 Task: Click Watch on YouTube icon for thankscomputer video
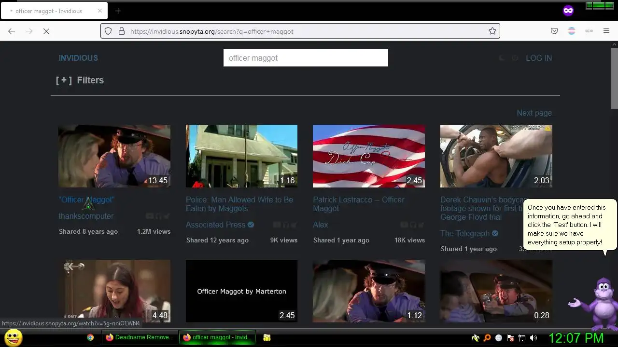[149, 216]
